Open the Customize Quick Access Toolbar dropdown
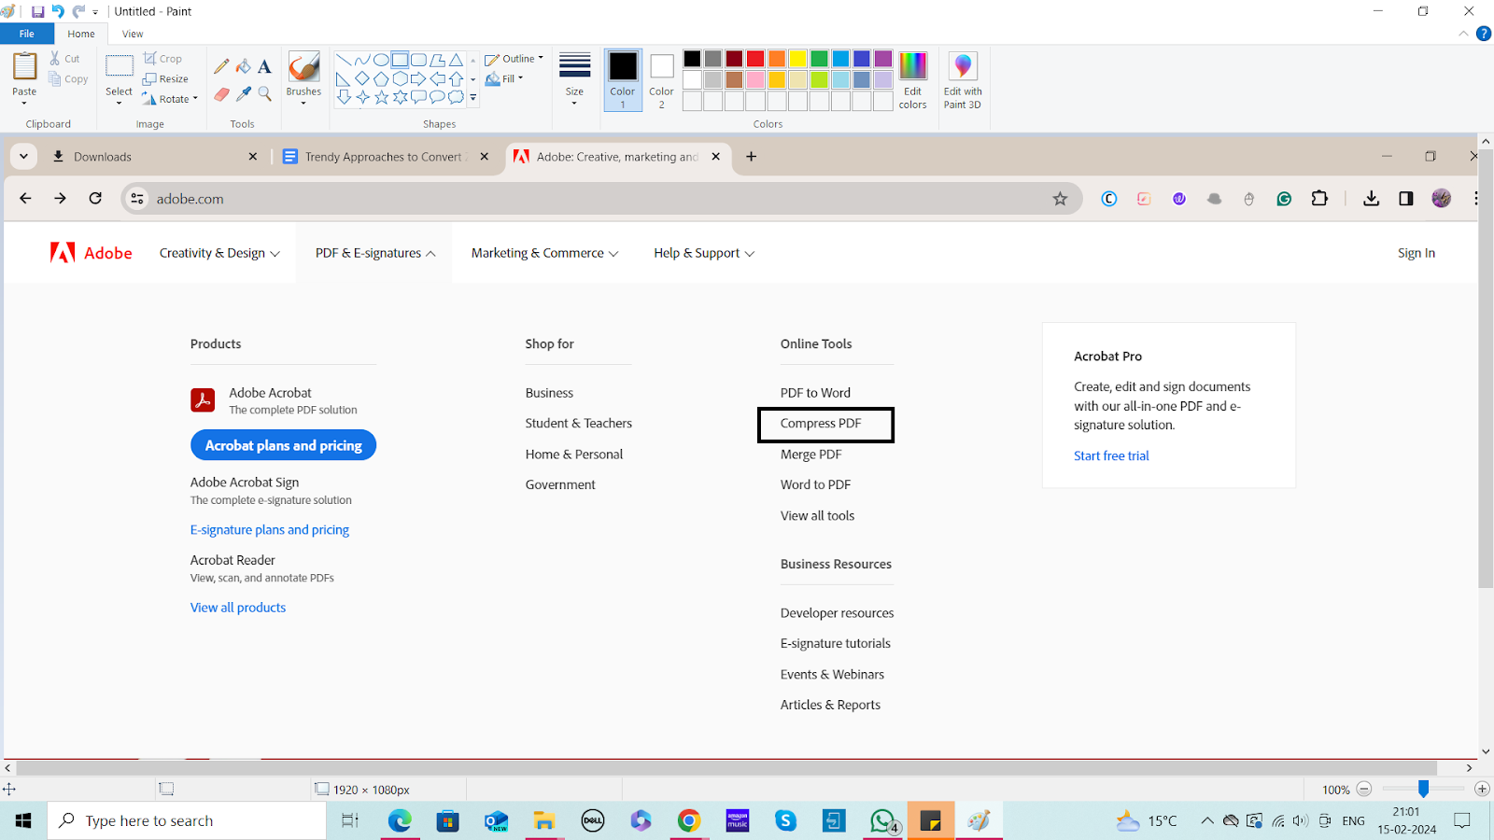The width and height of the screenshot is (1494, 840). pos(95,12)
